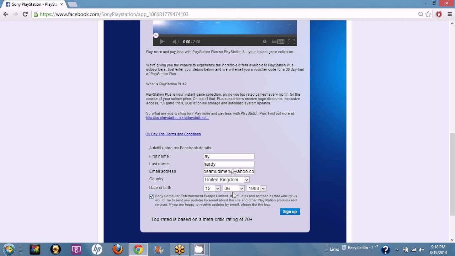Open the HP app in taskbar
This screenshot has height=256, width=455.
[97, 250]
